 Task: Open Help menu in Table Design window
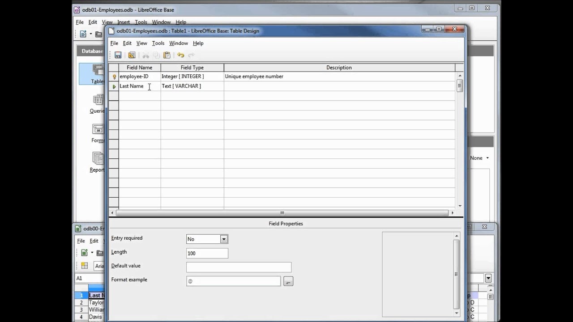[198, 43]
